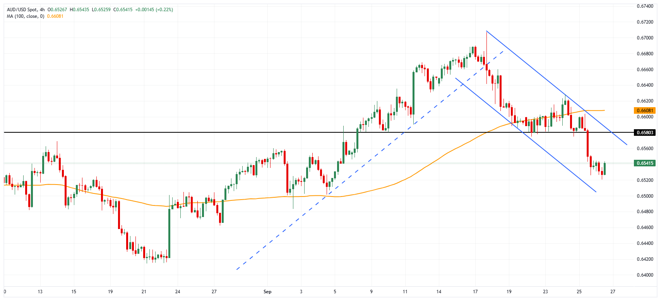
Task: Click the 17 date label on time axis
Action: [x=475, y=292]
